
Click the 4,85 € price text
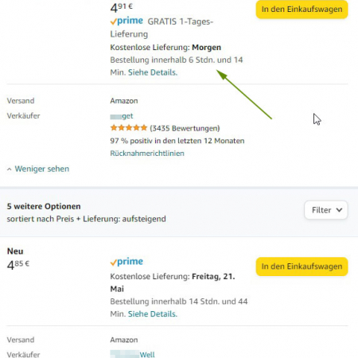click(18, 265)
